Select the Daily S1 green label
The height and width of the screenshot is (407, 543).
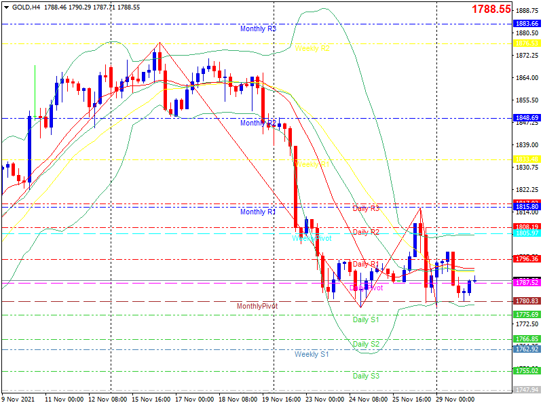[x=366, y=319]
